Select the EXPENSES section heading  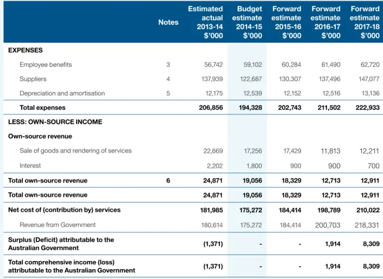click(26, 50)
